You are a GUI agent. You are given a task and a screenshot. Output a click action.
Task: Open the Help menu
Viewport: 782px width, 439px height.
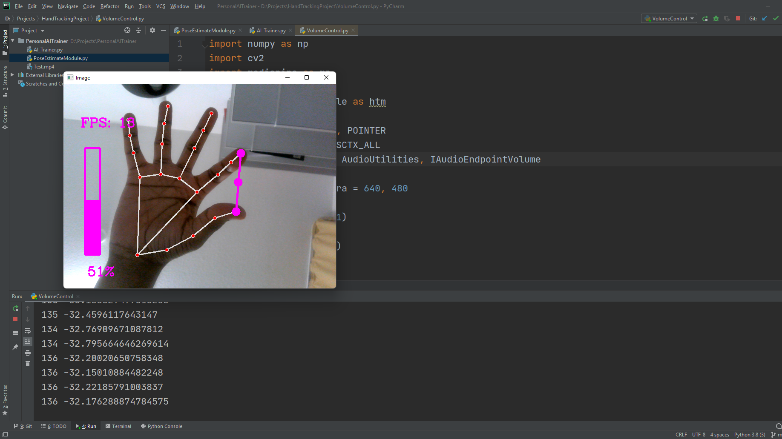tap(200, 6)
